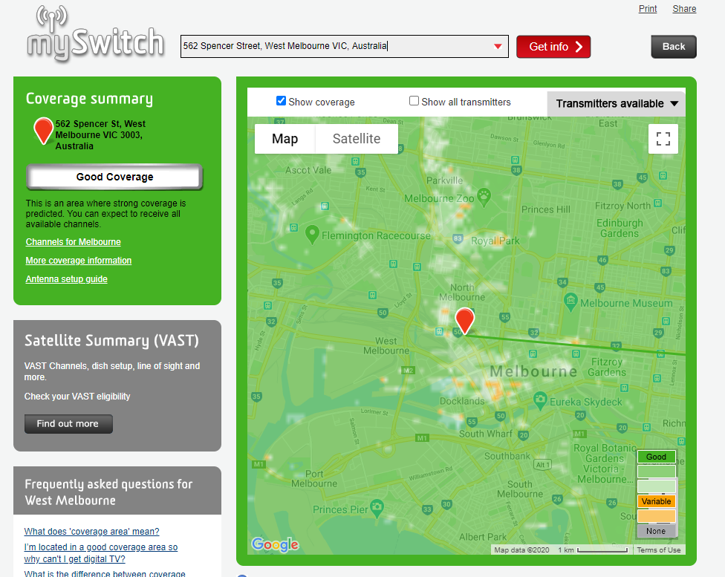Click route 55 marker near the red pin

point(505,317)
